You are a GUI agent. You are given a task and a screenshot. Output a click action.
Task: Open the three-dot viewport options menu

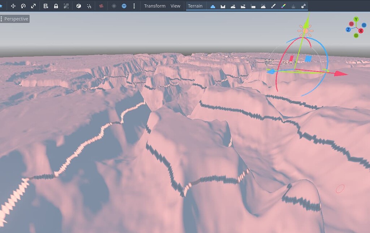134,6
